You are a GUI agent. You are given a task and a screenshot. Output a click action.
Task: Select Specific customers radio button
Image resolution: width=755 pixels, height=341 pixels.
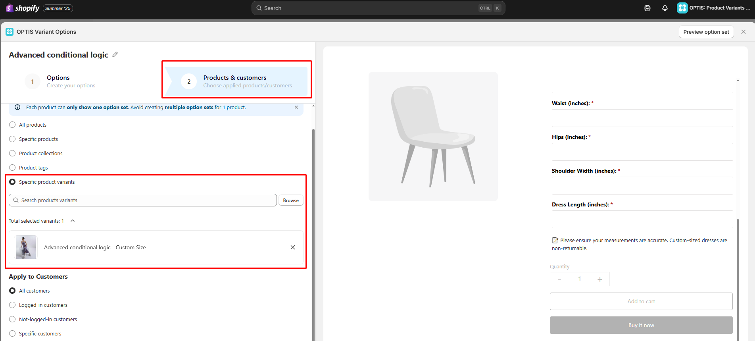[12, 333]
